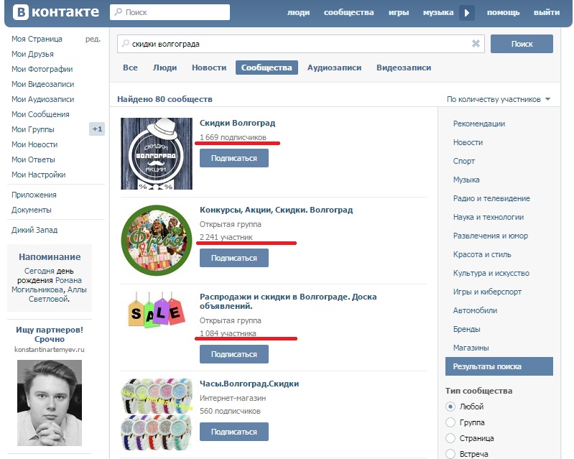This screenshot has height=459, width=574.
Task: Switch to the Люди search tab
Action: point(165,68)
